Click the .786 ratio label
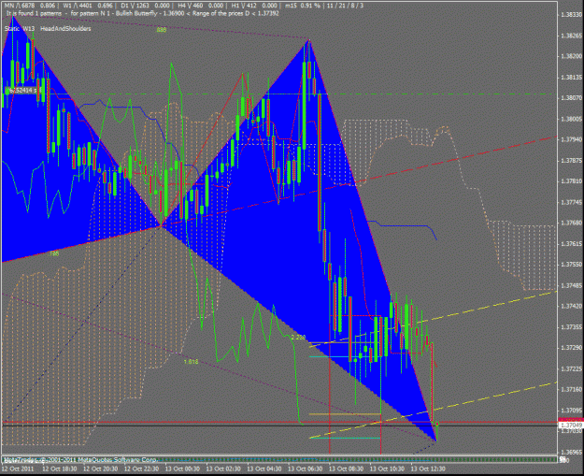584x476 pixels. click(x=54, y=253)
